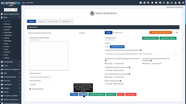Click the orange Actualizaciones disponibles button

[x=161, y=32]
